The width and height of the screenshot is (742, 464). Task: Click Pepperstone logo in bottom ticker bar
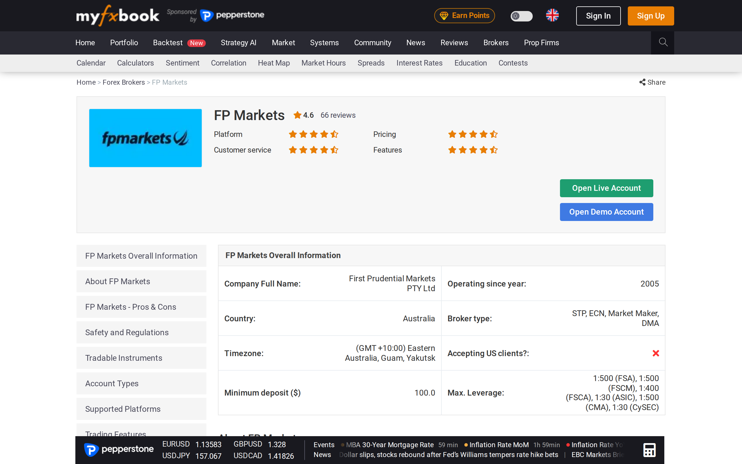click(x=119, y=449)
